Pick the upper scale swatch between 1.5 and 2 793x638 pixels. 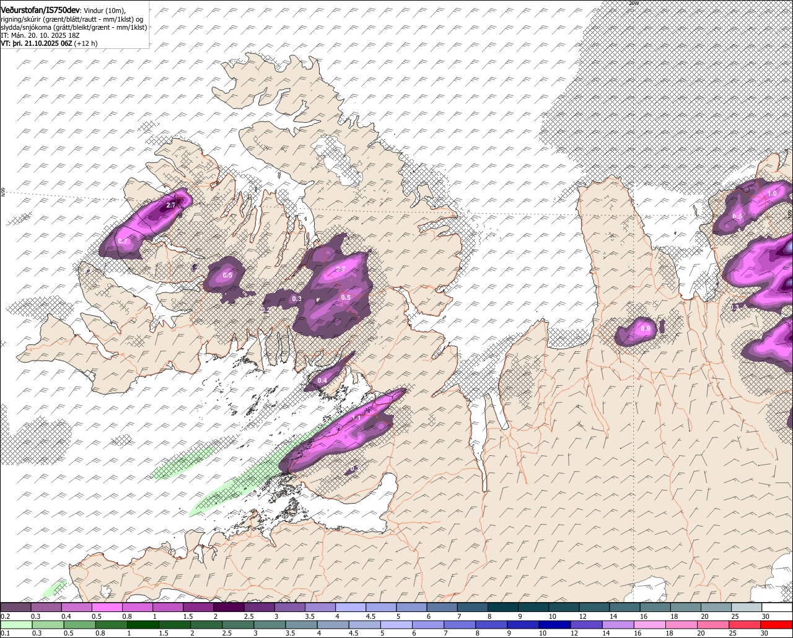pyautogui.click(x=198, y=608)
